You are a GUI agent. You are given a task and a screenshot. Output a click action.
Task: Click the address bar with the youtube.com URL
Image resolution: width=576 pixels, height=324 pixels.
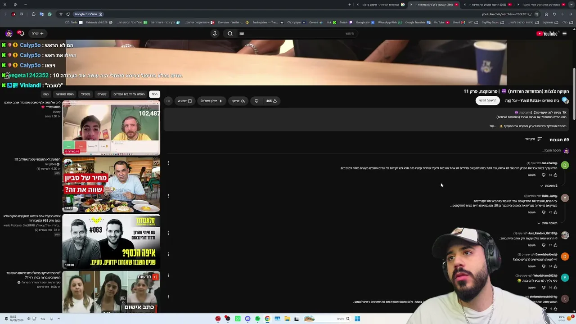(x=507, y=14)
